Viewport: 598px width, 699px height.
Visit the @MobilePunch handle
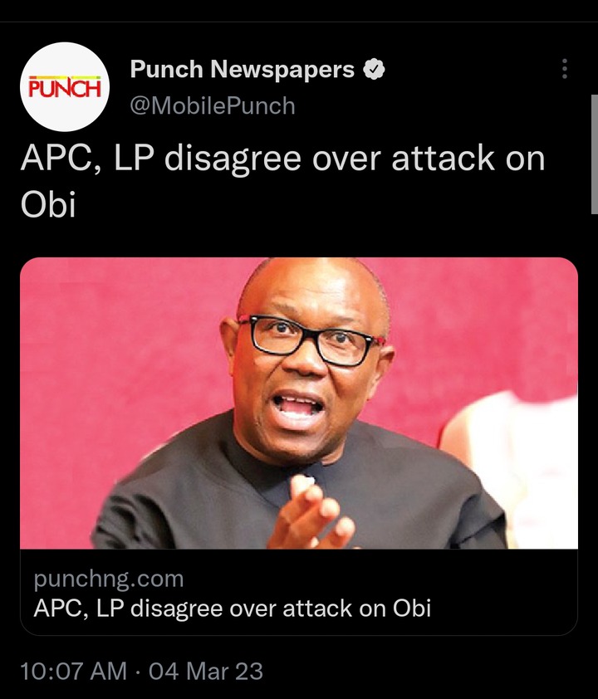pos(213,106)
